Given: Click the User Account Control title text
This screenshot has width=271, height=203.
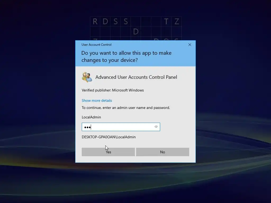Looking at the screenshot, I should [x=96, y=44].
